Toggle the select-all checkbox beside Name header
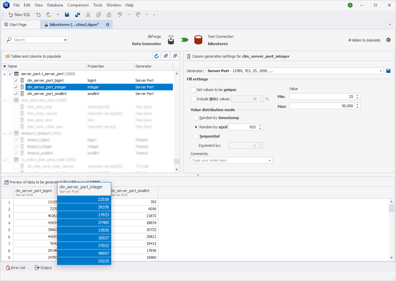The height and width of the screenshot is (281, 396). click(x=5, y=66)
